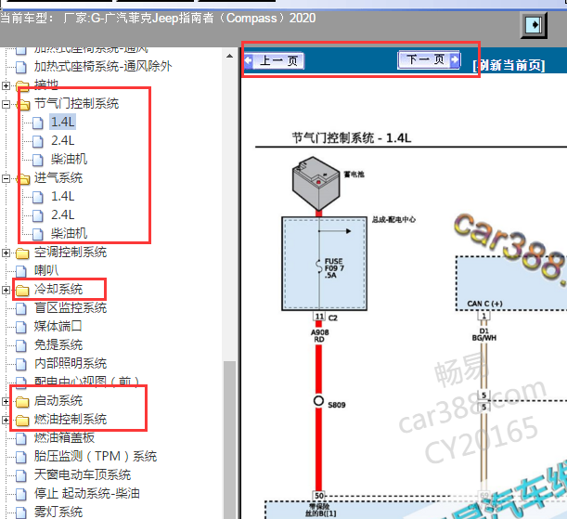Click the D1 BG/WH wire label
567x519 pixels.
(x=484, y=334)
